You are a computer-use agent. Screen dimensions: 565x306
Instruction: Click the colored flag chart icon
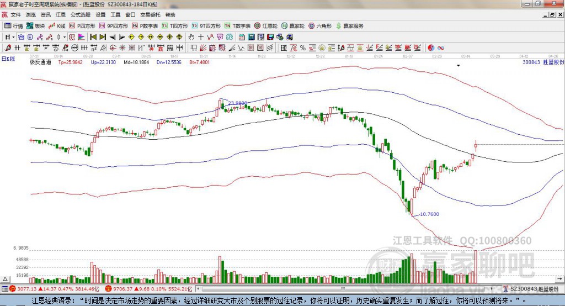pyautogui.click(x=82, y=37)
